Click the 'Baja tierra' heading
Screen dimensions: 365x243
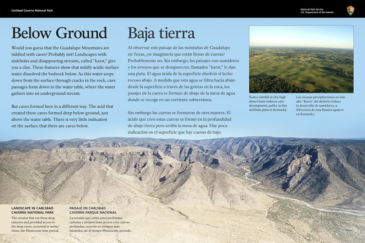tap(161, 33)
